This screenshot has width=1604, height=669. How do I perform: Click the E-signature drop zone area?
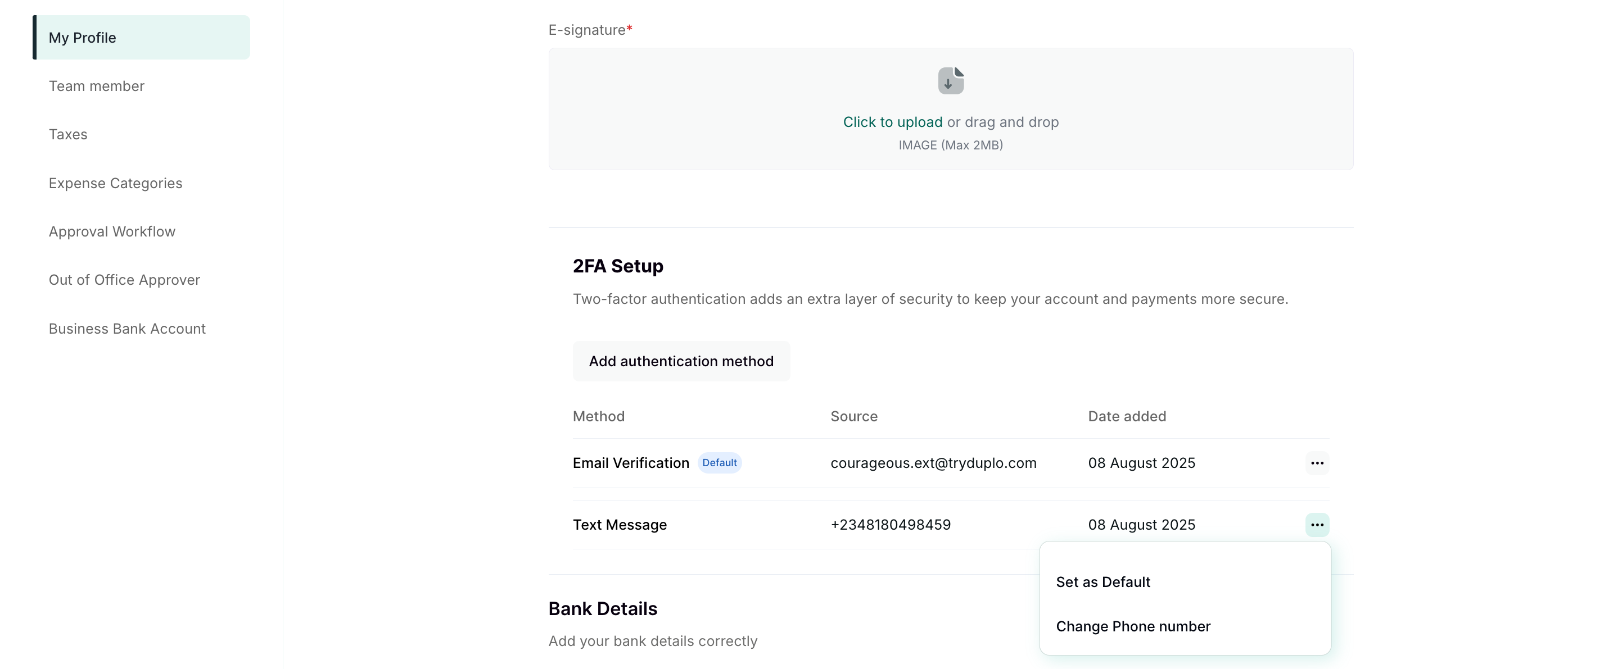[747, 109]
